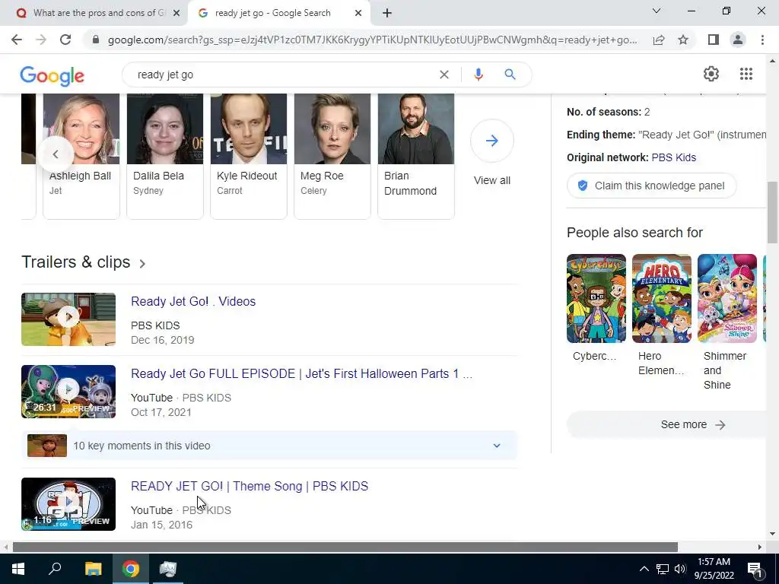Screen dimensions: 779x584
Task: Open the Ready Jet Go! . Videos link
Action: 193,301
